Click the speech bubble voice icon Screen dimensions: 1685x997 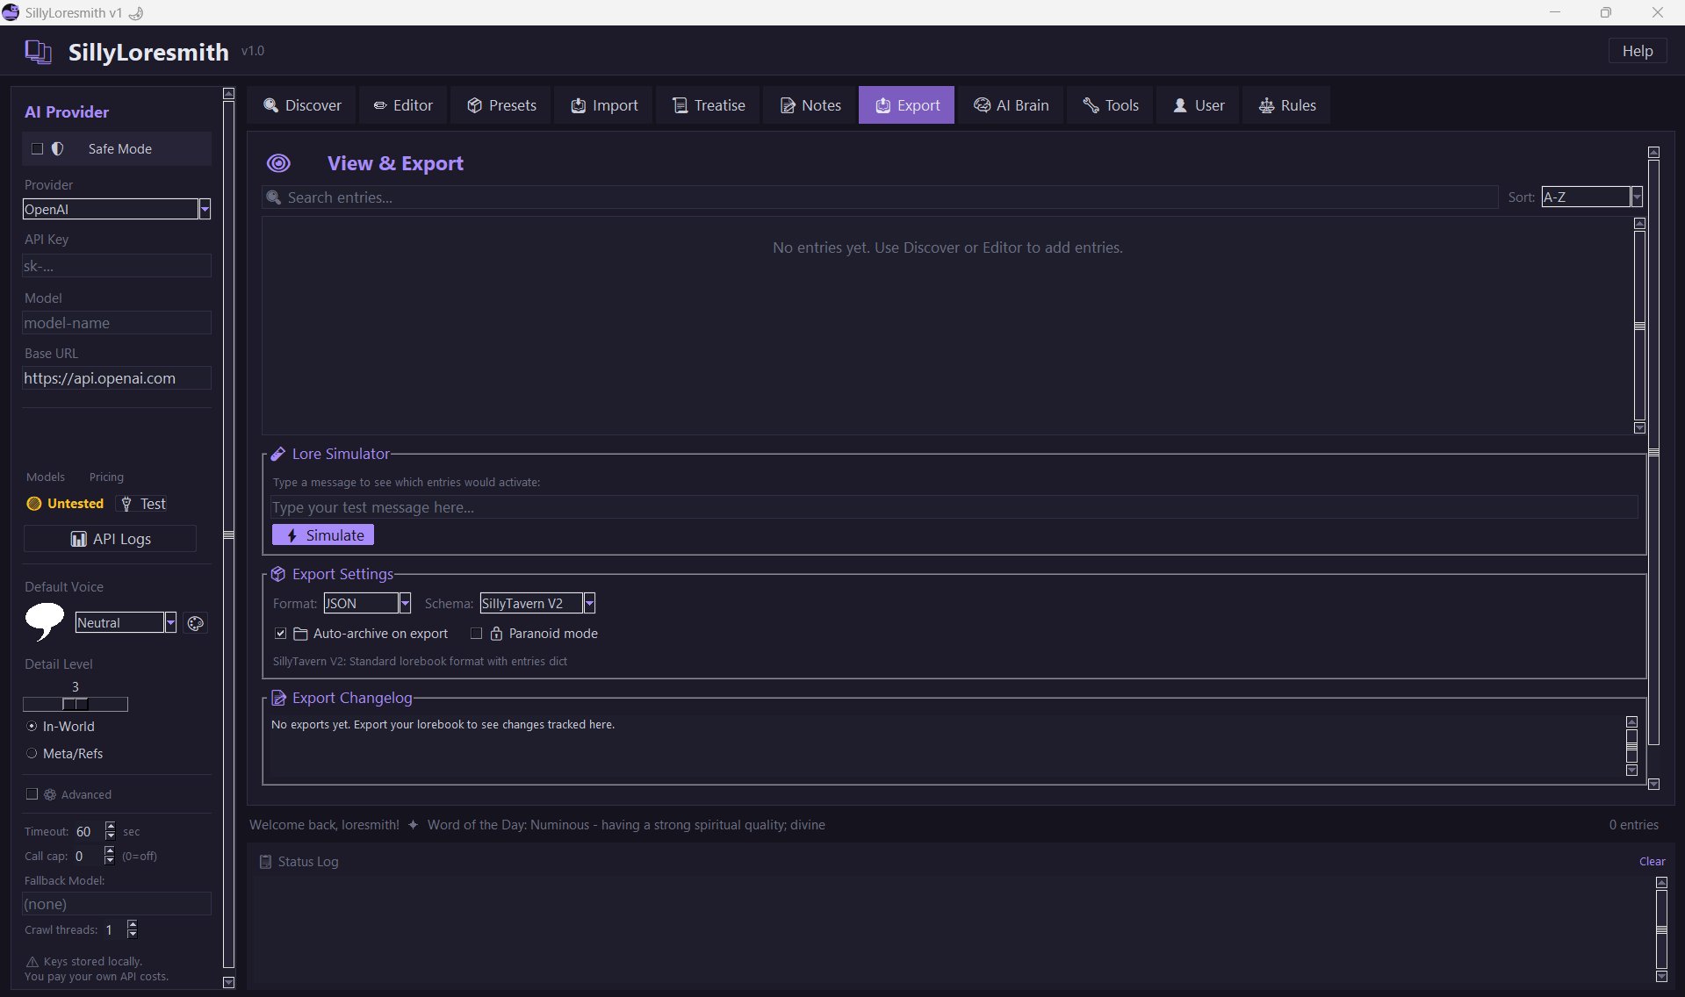point(44,621)
